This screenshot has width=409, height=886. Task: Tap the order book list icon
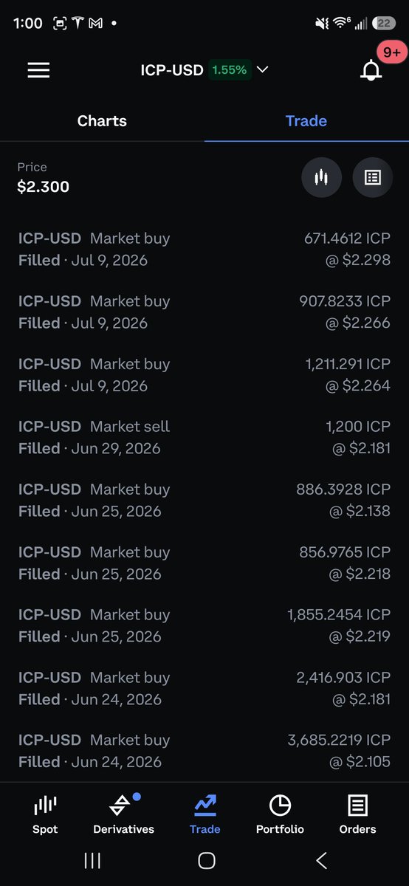[373, 178]
